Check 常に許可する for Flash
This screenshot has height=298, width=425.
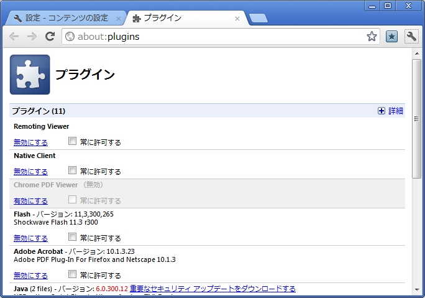coord(72,237)
